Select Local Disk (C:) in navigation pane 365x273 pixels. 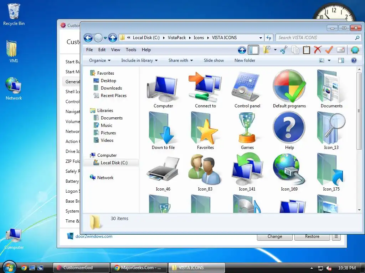(x=111, y=163)
